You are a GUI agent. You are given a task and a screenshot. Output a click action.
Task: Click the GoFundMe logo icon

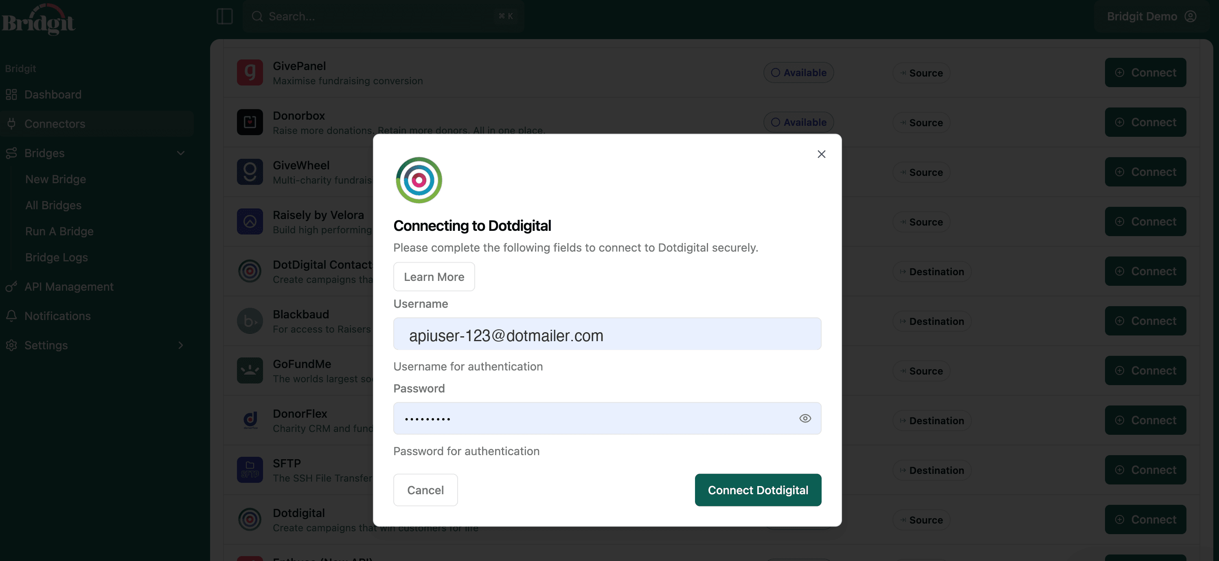coord(250,370)
